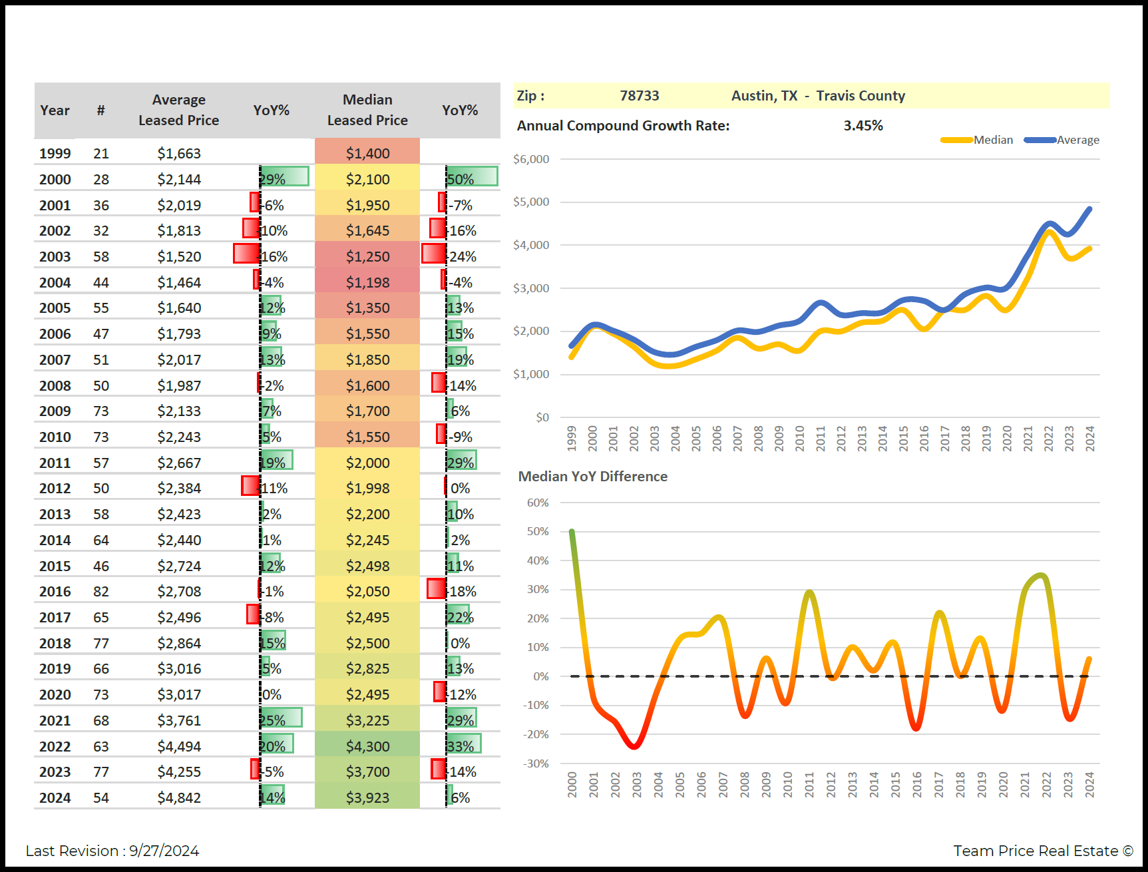Click the 2022 median price cell $4,300
The image size is (1148, 872).
click(x=367, y=746)
